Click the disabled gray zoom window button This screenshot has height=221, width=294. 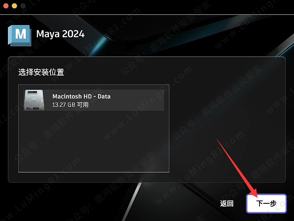(23, 6)
